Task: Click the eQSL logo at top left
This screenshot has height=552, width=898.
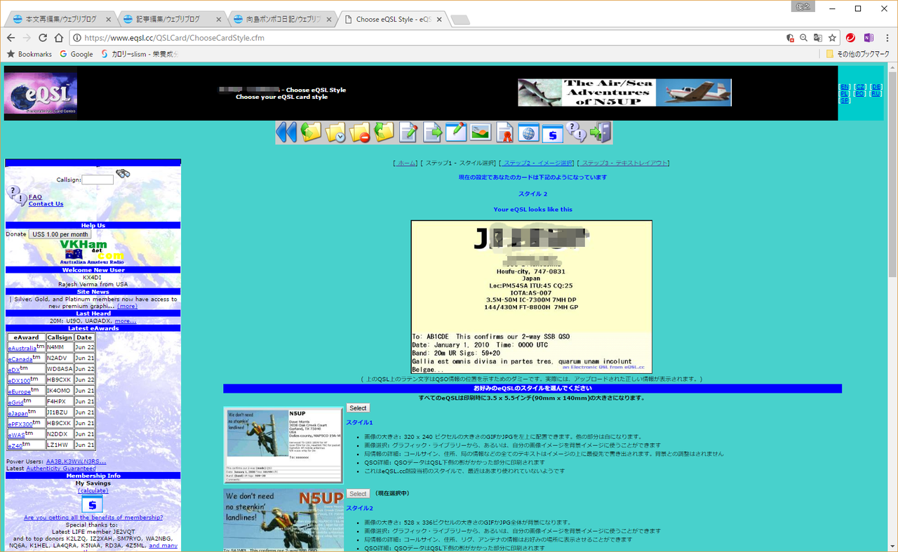Action: (41, 93)
